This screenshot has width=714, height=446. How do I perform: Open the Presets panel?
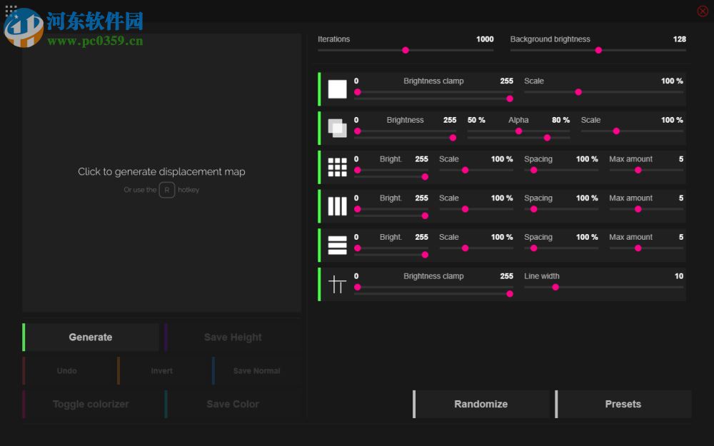point(623,404)
